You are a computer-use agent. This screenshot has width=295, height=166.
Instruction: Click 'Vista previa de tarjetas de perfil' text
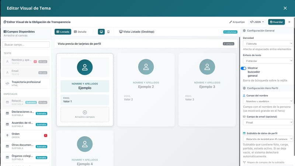pos(79,44)
